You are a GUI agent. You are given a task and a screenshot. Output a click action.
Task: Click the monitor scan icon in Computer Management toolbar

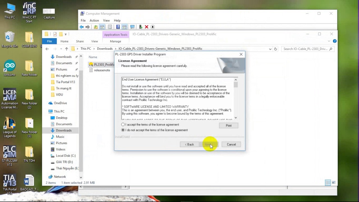click(132, 27)
